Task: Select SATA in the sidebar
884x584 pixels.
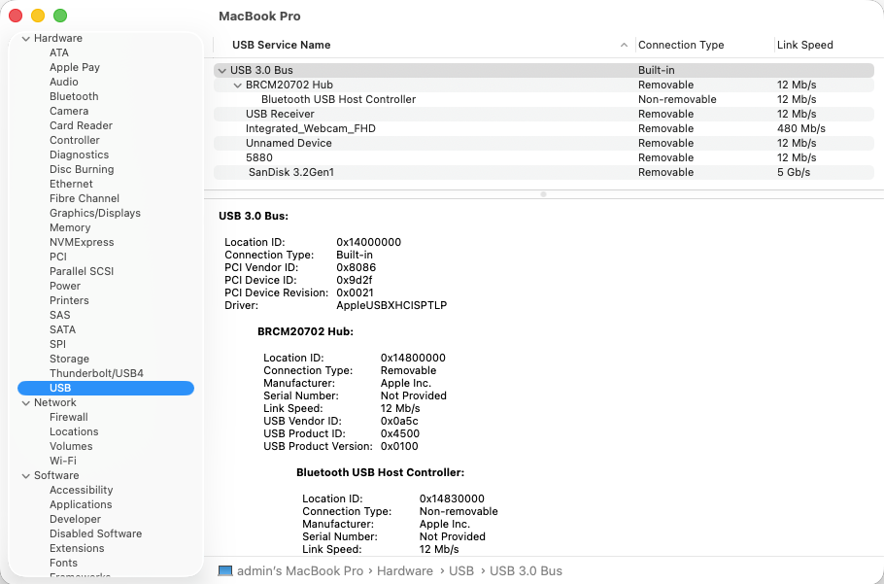Action: pyautogui.click(x=62, y=329)
